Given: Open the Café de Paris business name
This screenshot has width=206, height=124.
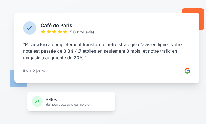Looking at the screenshot, I should click(x=56, y=26).
